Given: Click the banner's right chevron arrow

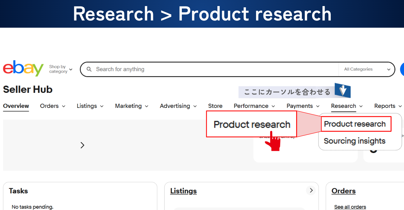Looking at the screenshot, I should tap(82, 145).
